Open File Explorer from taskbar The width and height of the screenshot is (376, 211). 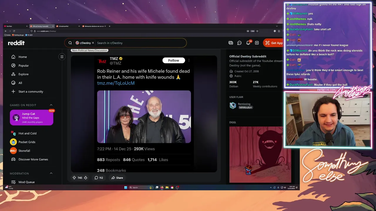click(167, 188)
